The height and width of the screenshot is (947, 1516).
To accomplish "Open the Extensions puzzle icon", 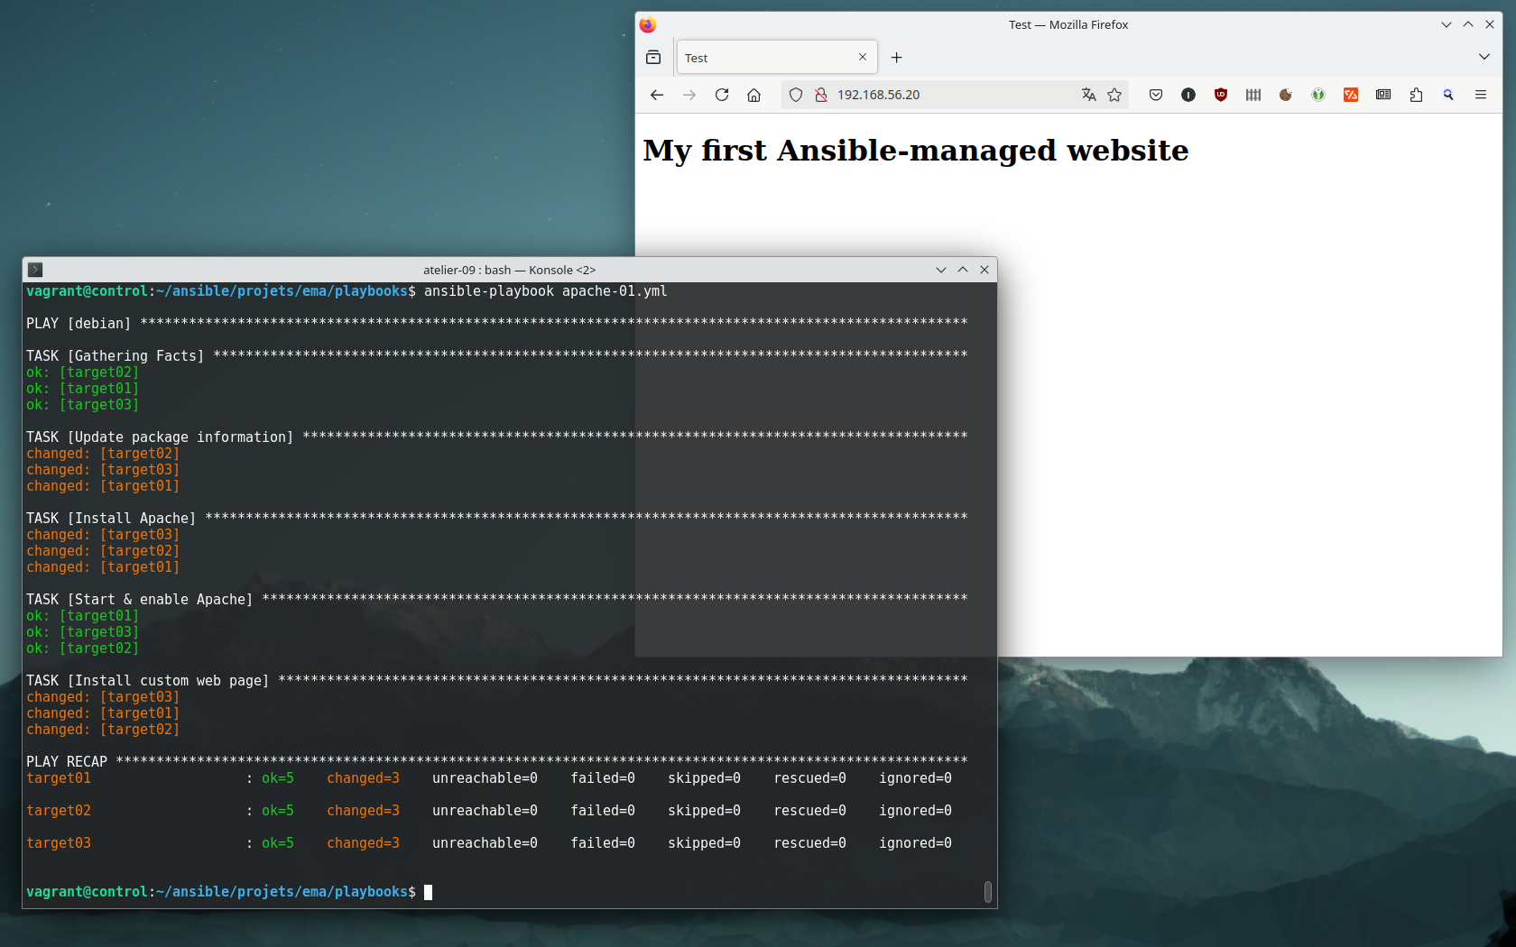I will [1416, 95].
